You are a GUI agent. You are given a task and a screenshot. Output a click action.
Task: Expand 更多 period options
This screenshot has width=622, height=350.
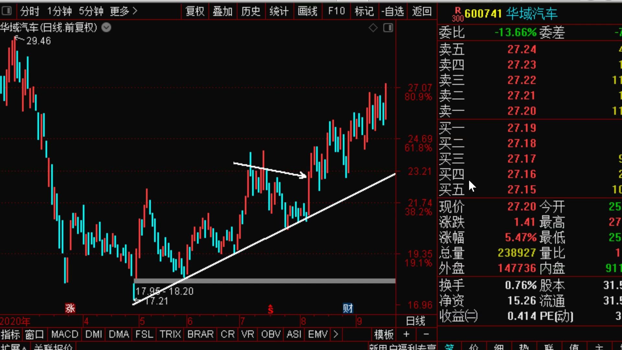(123, 11)
